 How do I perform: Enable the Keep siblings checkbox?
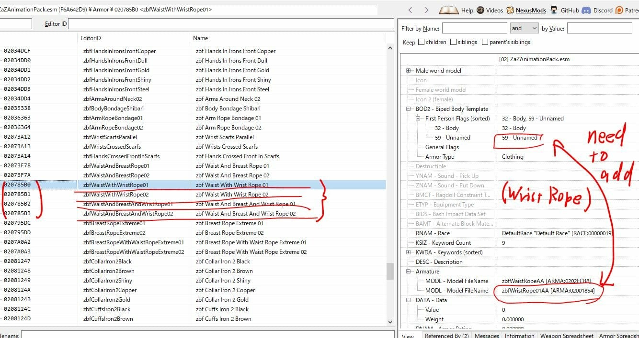pos(454,42)
